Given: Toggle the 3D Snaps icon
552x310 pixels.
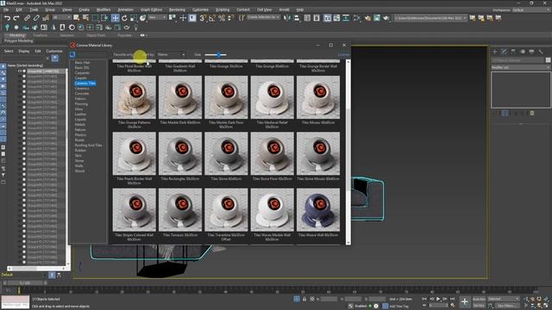Looking at the screenshot, I should point(203,18).
